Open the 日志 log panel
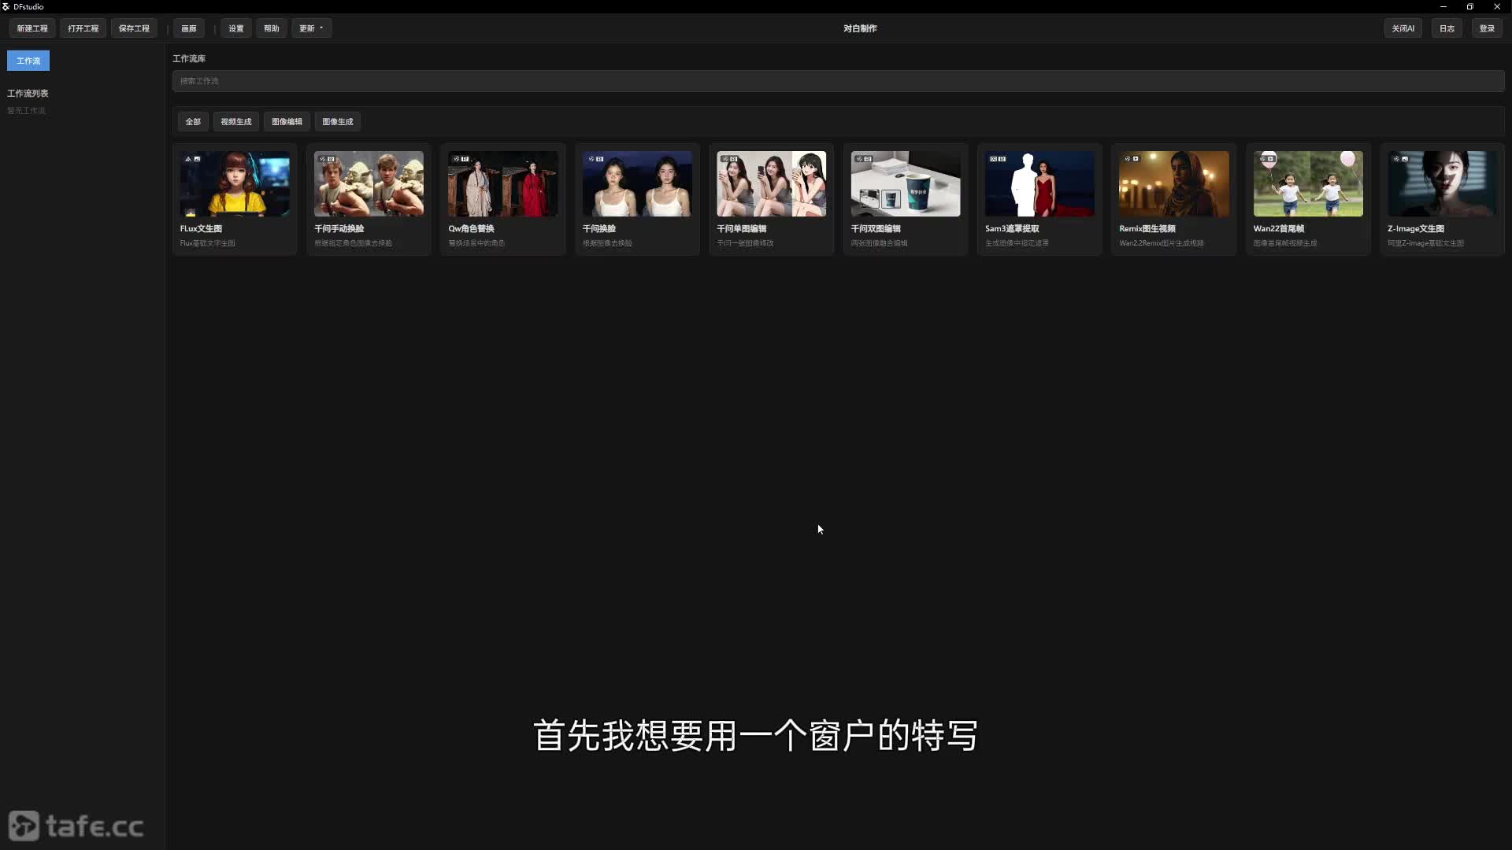This screenshot has width=1512, height=850. (x=1447, y=28)
